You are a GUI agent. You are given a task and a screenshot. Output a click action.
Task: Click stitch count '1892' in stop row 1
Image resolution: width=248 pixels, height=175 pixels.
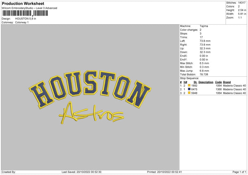tap(194, 85)
